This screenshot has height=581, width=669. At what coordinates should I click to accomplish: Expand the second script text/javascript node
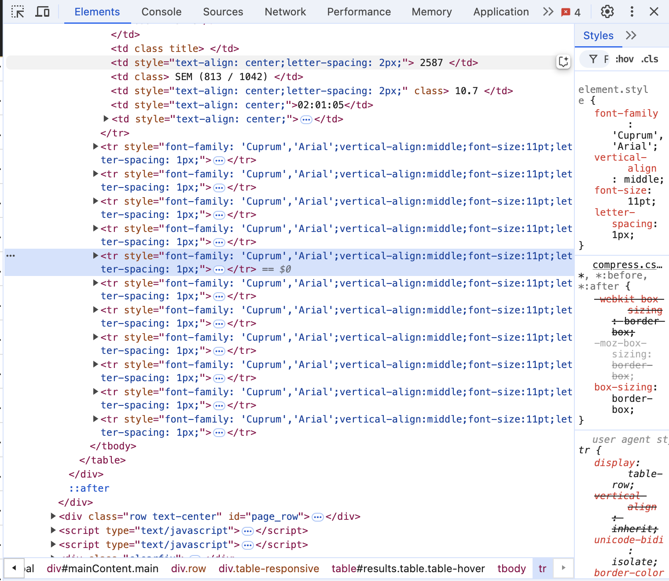[x=53, y=544]
